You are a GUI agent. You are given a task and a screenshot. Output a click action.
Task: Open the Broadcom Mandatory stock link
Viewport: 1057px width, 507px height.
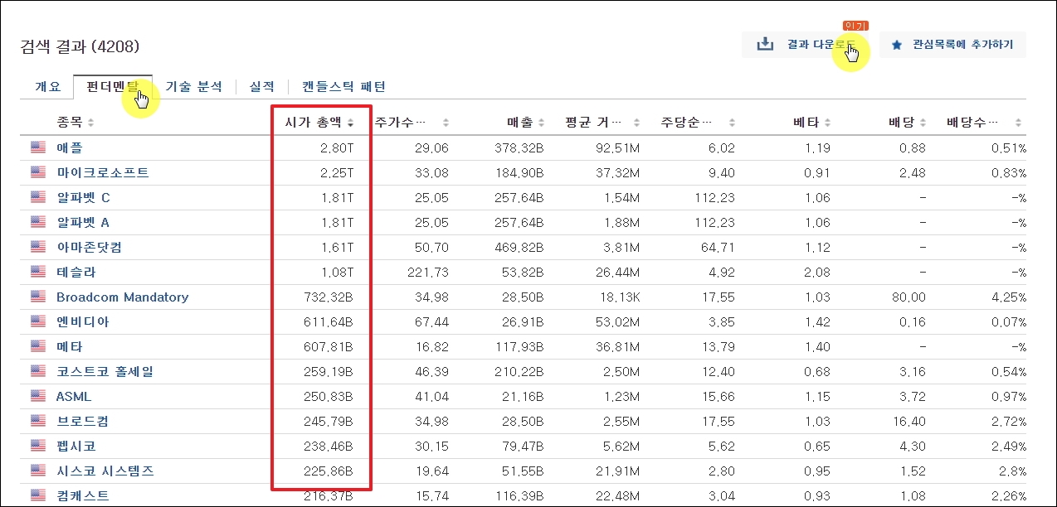click(123, 297)
